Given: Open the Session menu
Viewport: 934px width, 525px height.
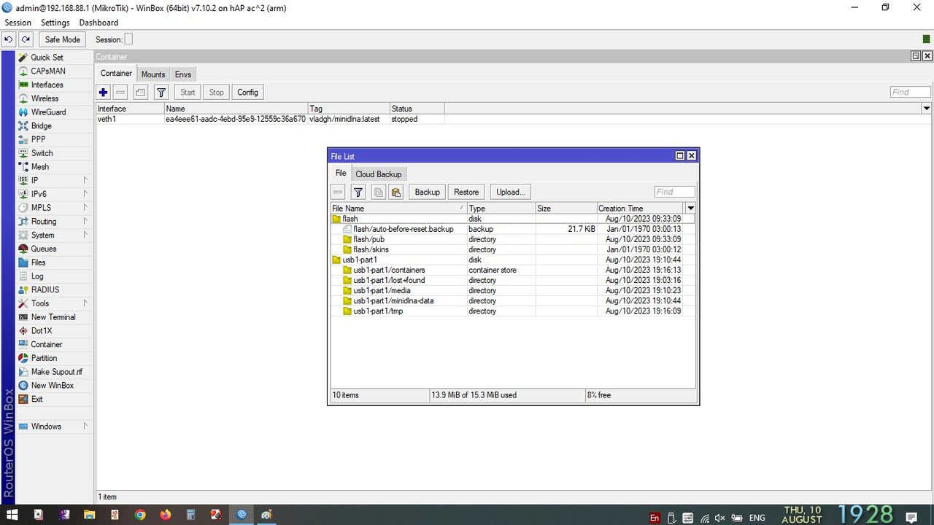Looking at the screenshot, I should point(18,23).
